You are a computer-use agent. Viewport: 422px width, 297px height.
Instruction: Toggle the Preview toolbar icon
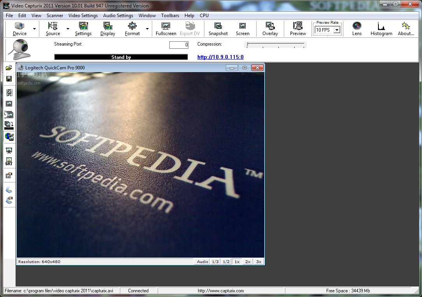(298, 29)
